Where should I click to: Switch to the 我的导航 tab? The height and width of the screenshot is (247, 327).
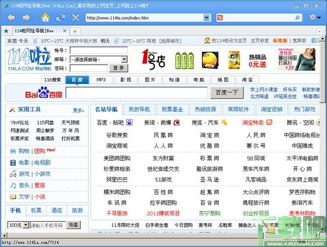(x=139, y=110)
